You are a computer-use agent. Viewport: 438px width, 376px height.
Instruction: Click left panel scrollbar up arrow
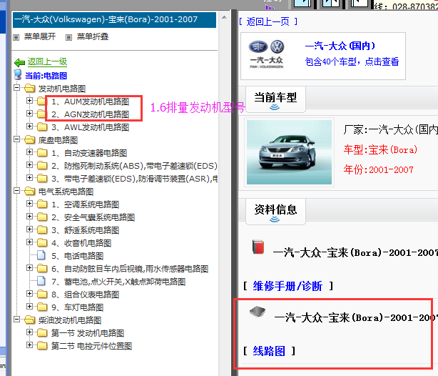click(224, 17)
